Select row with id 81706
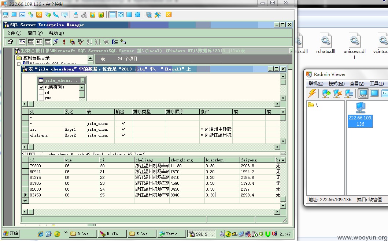388x241 pixels. tap(26, 183)
